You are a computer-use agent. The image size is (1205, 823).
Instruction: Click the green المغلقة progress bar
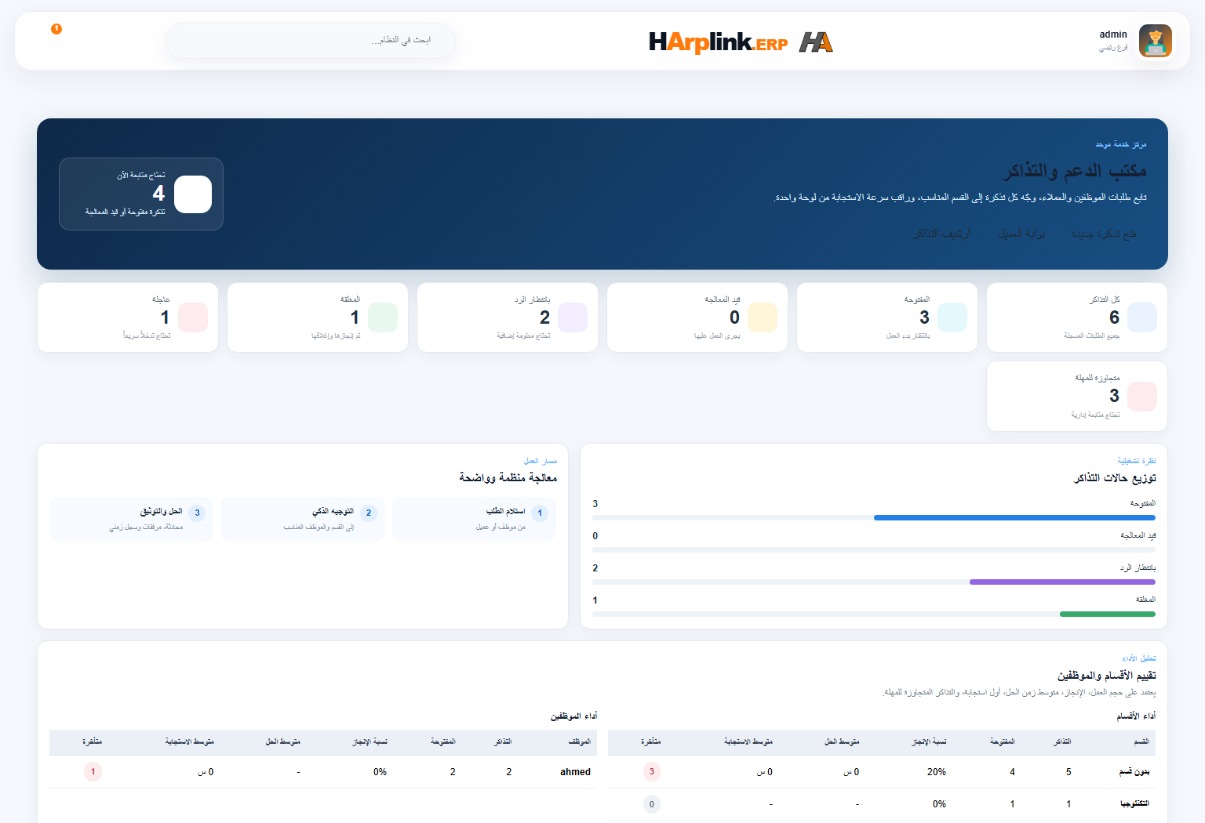pyautogui.click(x=1108, y=615)
